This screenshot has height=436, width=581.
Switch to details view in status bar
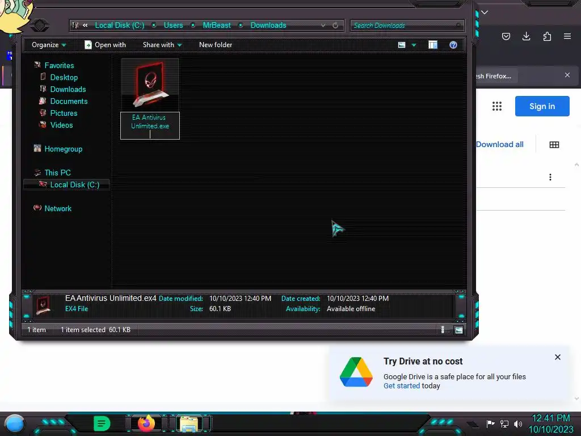[443, 330]
